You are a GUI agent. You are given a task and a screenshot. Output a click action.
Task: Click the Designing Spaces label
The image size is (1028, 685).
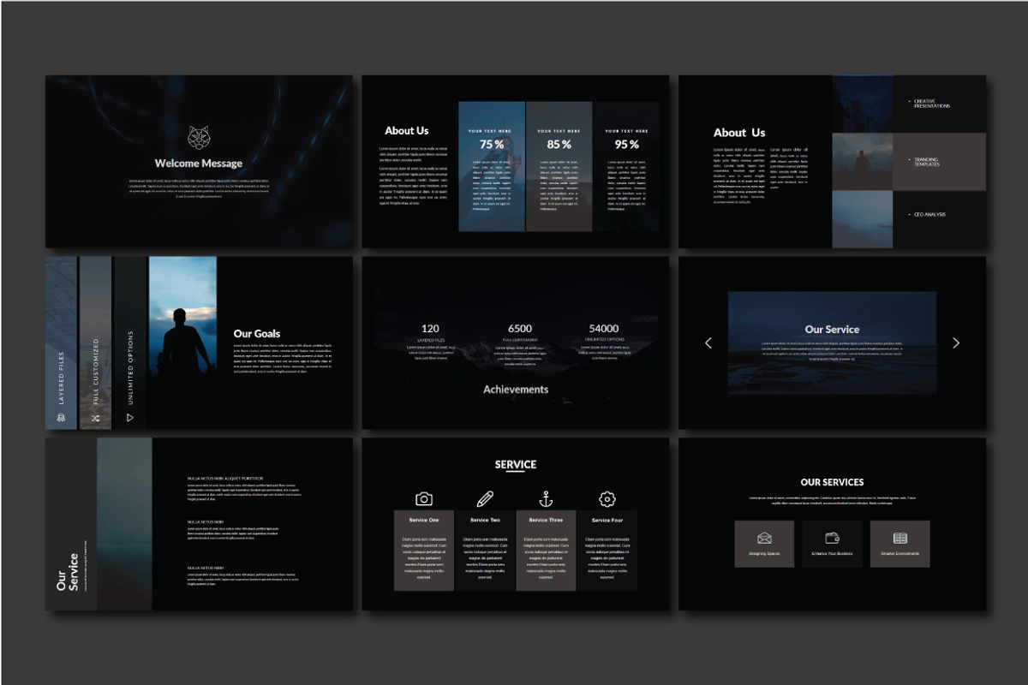764,554
